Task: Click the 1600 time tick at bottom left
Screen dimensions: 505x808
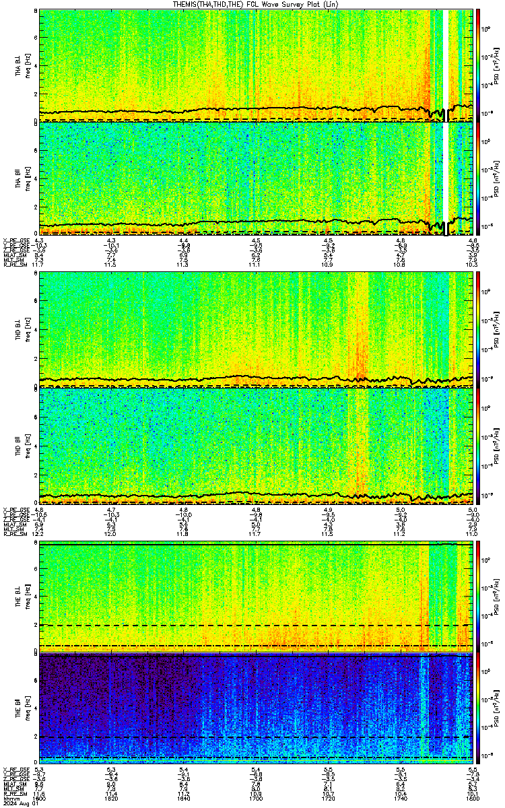Action: (39, 799)
